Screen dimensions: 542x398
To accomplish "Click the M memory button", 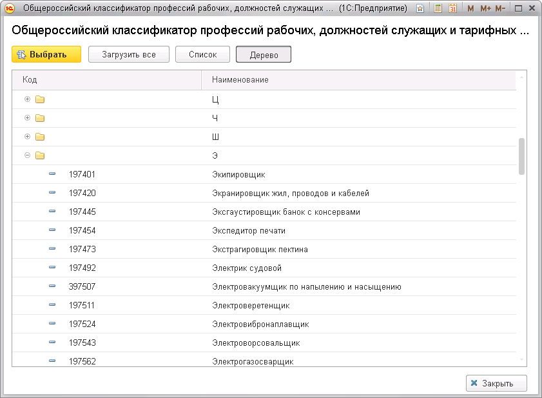I will click(470, 9).
